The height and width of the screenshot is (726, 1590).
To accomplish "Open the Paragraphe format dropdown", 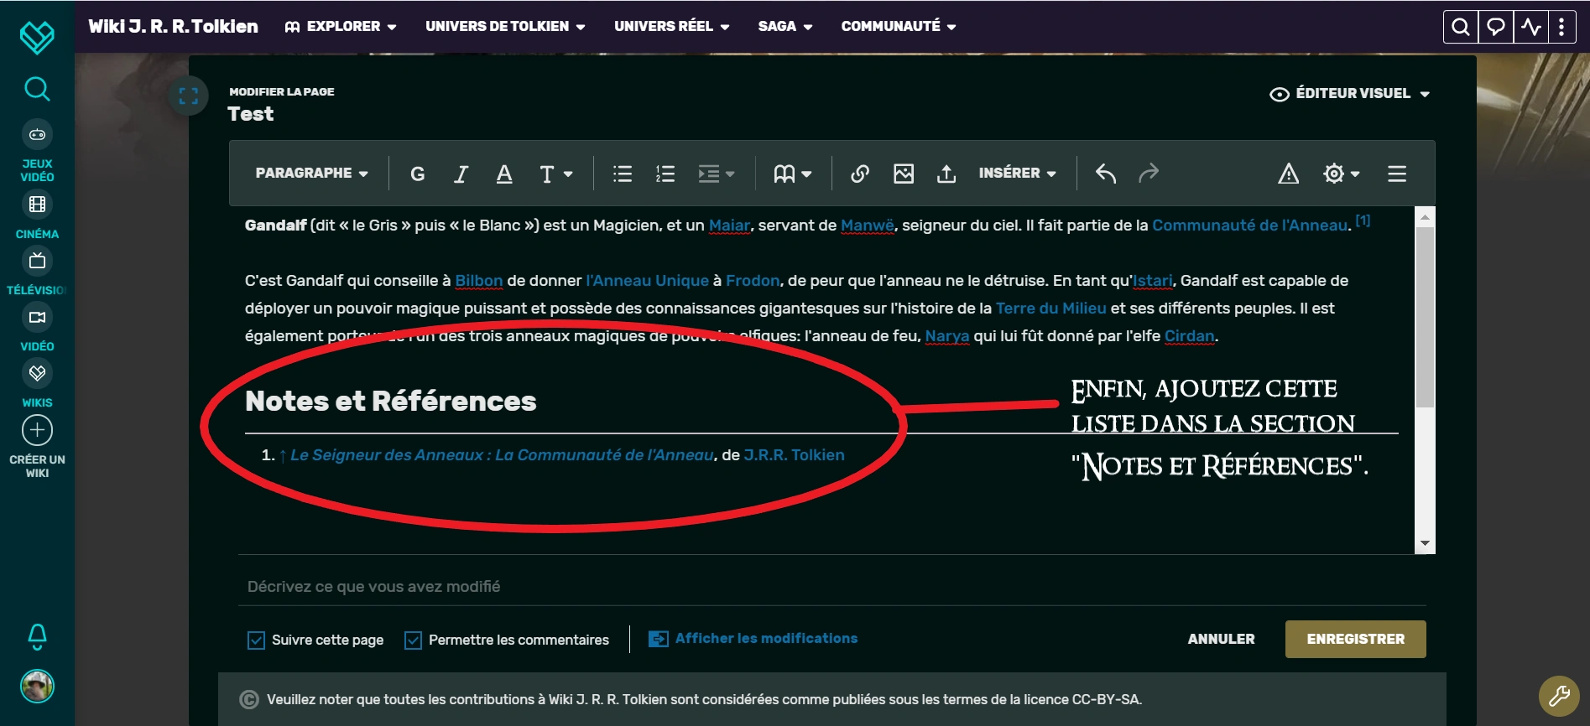I will click(x=312, y=173).
